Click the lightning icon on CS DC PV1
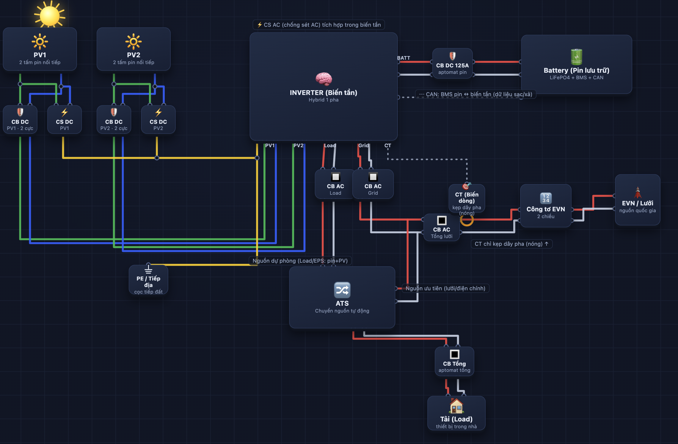This screenshot has height=444, width=678. (x=65, y=112)
